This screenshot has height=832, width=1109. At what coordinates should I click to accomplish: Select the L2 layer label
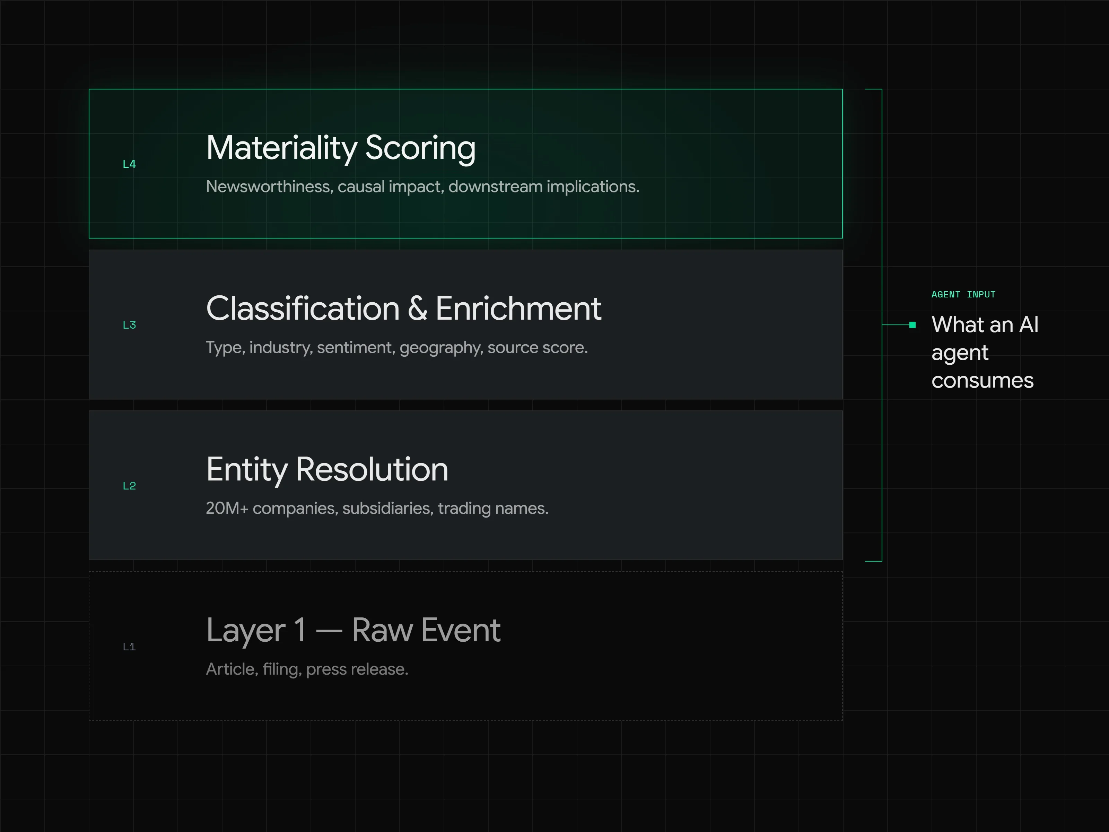coord(129,486)
